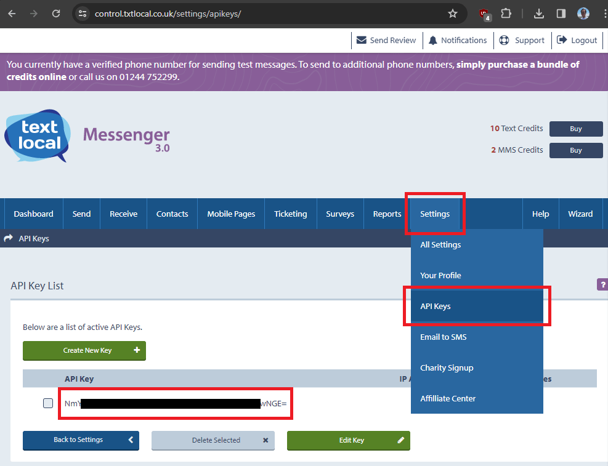
Task: Open the browser extensions puzzle icon
Action: pyautogui.click(x=506, y=14)
